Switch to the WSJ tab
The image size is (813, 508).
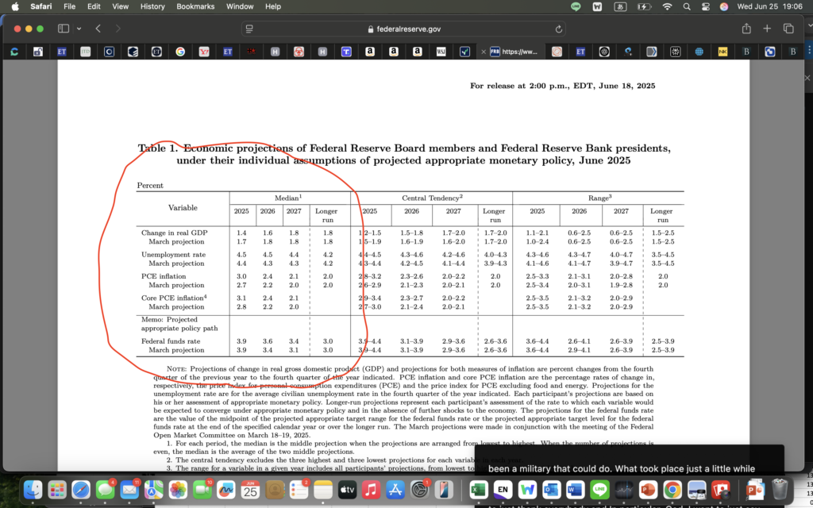(x=441, y=52)
